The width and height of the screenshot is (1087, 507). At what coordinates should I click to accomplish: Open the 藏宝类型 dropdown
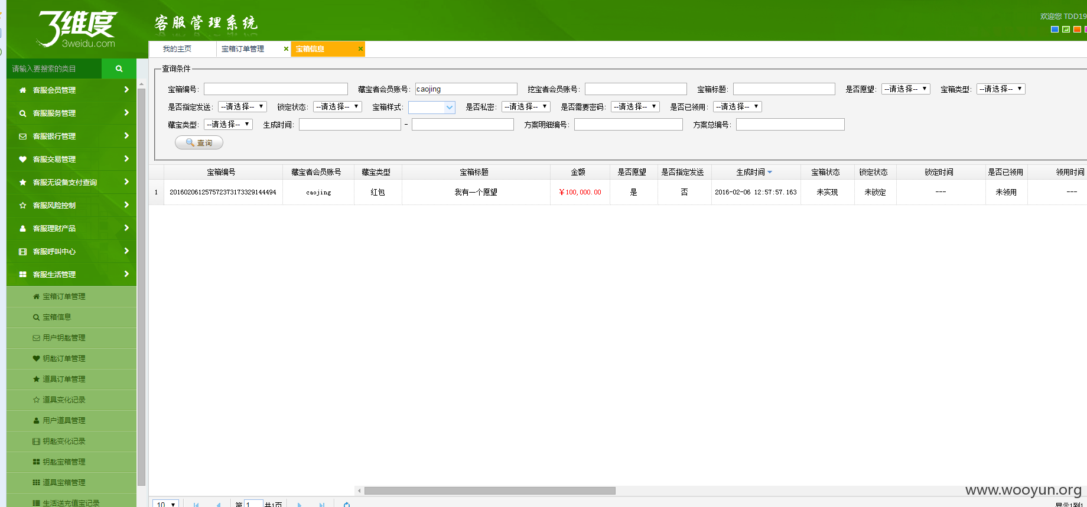coord(228,124)
